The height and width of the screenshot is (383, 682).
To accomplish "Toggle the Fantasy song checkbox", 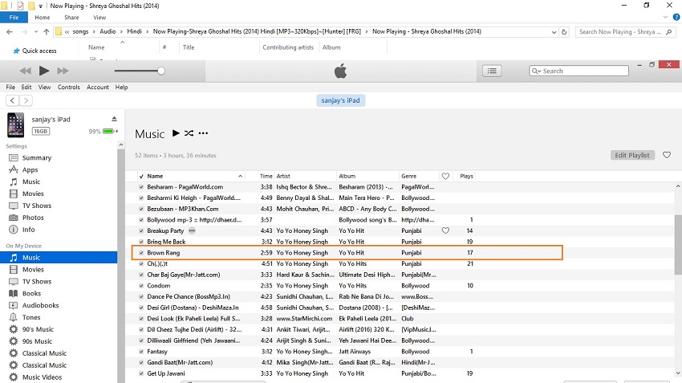I will click(141, 352).
